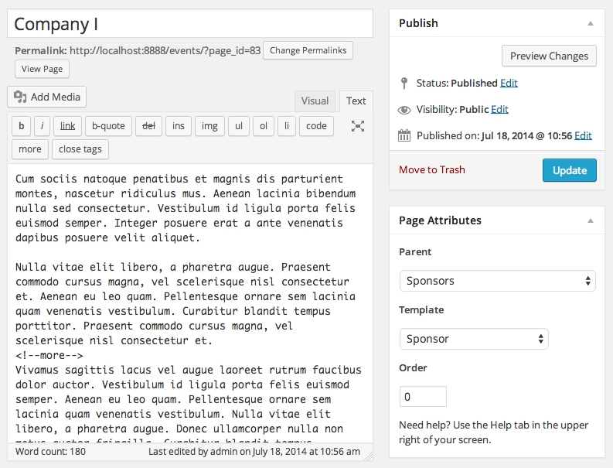This screenshot has height=468, width=613.
Task: Toggle distraction-free fullscreen editor icon
Action: [358, 126]
